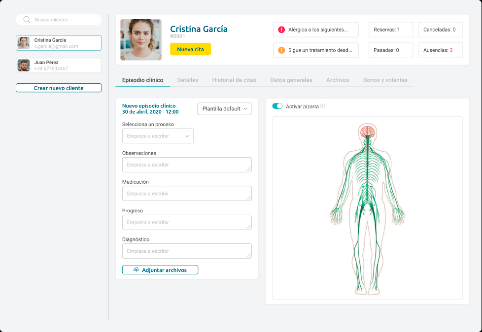Click the Observaciones field resize handle
The width and height of the screenshot is (482, 332).
248,168
